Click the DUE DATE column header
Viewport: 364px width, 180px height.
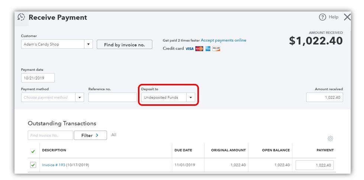(x=183, y=150)
